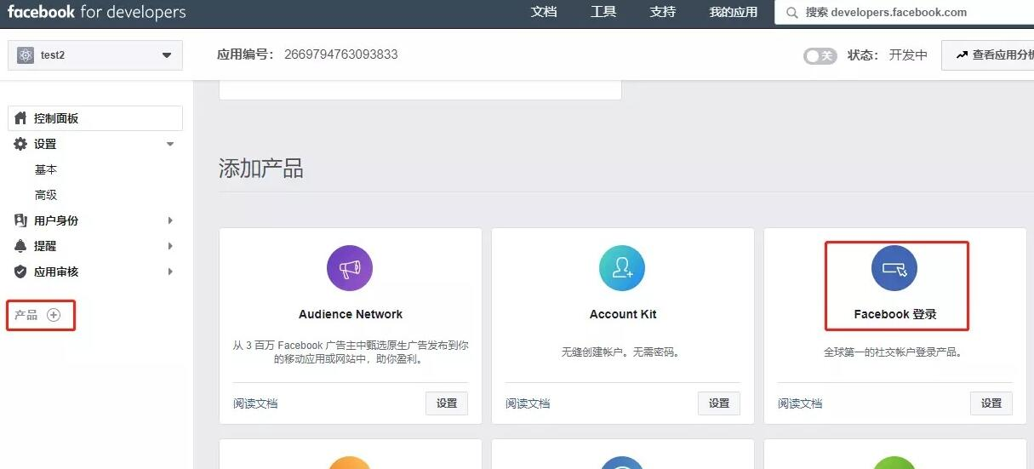Open the 工具 menu in top bar
The width and height of the screenshot is (1034, 469).
[603, 12]
